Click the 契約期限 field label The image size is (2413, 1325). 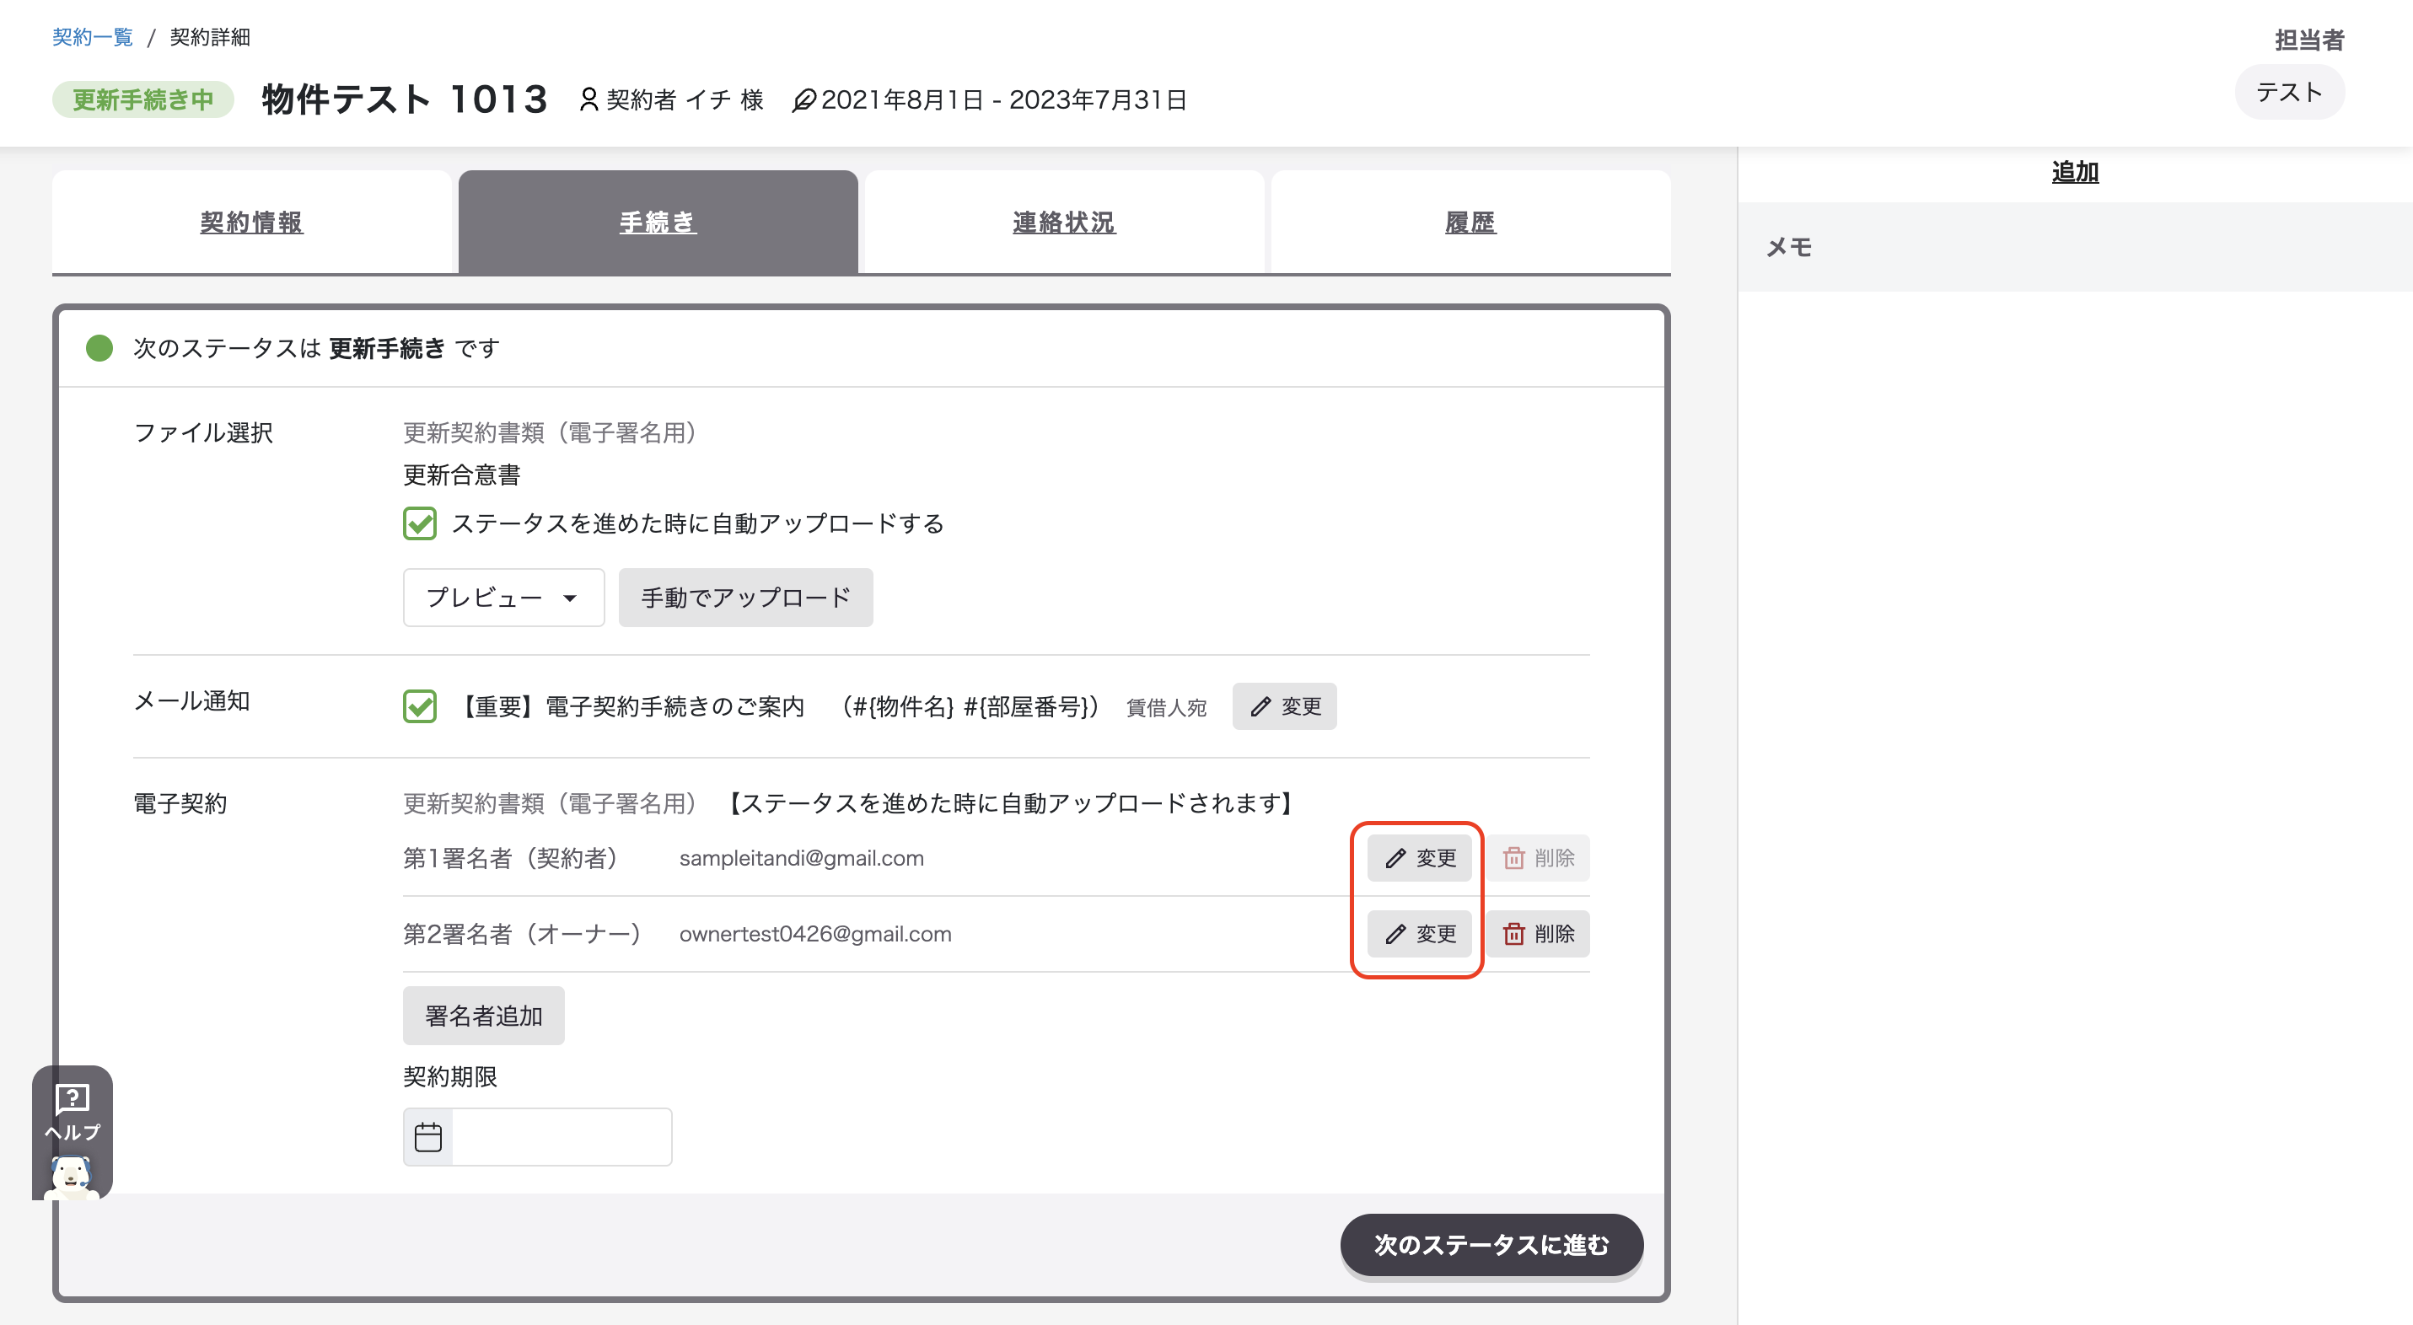coord(449,1077)
